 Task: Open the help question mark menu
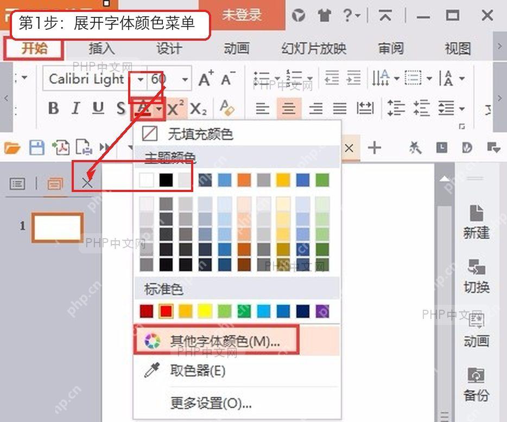(351, 15)
